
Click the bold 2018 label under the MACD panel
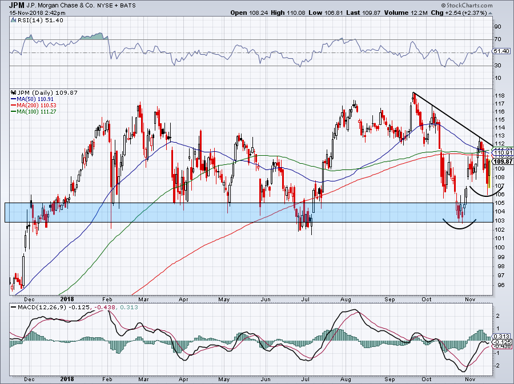(67, 379)
